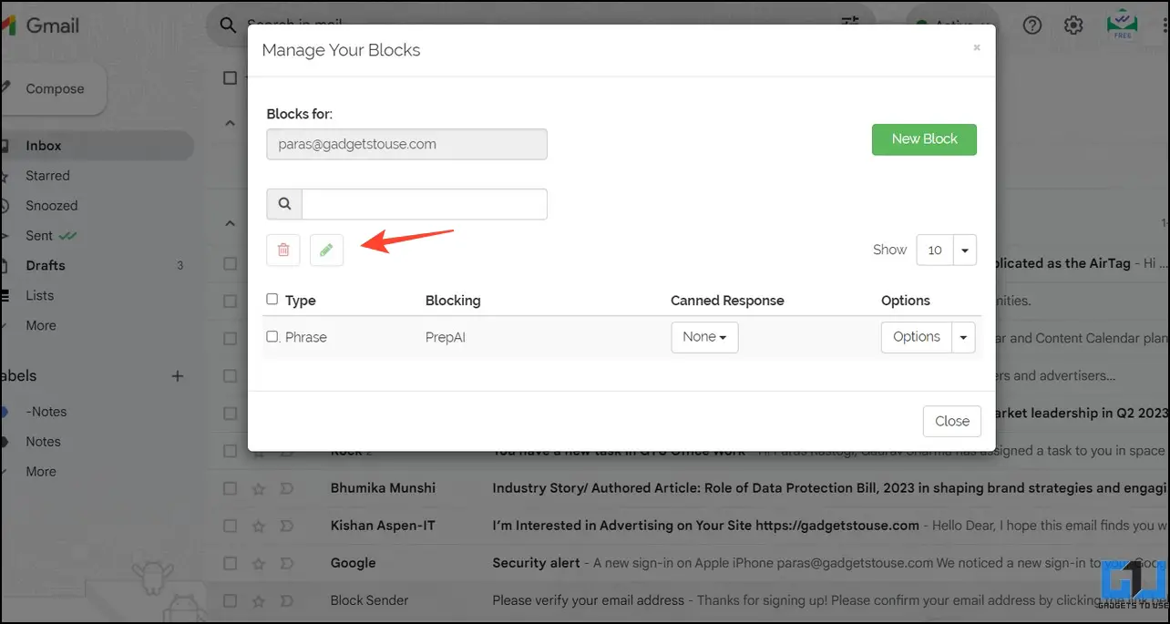Check the Phrase PrepAI block row
Image resolution: width=1170 pixels, height=624 pixels.
pyautogui.click(x=272, y=336)
